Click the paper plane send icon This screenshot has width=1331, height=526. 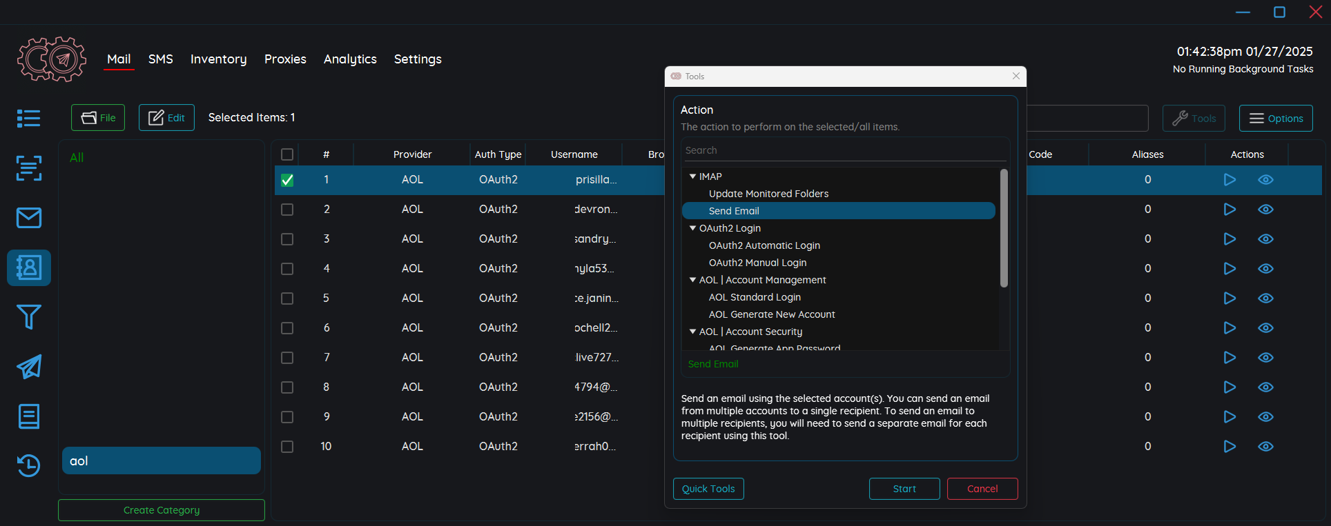coord(28,367)
